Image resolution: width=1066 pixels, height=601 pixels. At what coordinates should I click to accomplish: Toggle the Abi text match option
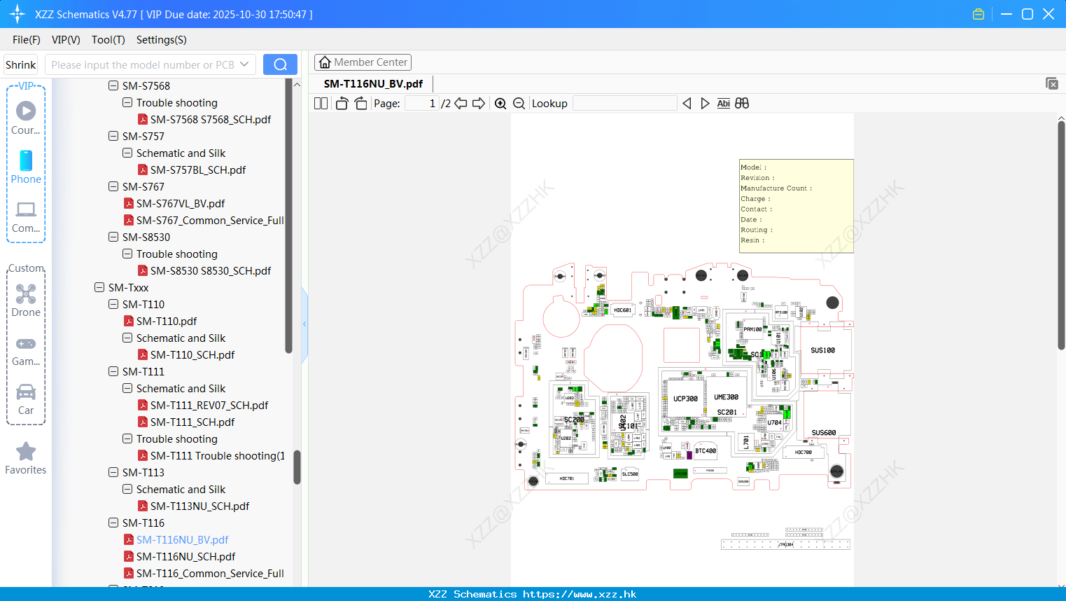(x=724, y=103)
